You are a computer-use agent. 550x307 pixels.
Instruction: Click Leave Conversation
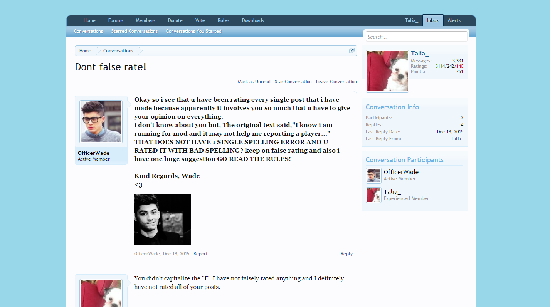(336, 82)
